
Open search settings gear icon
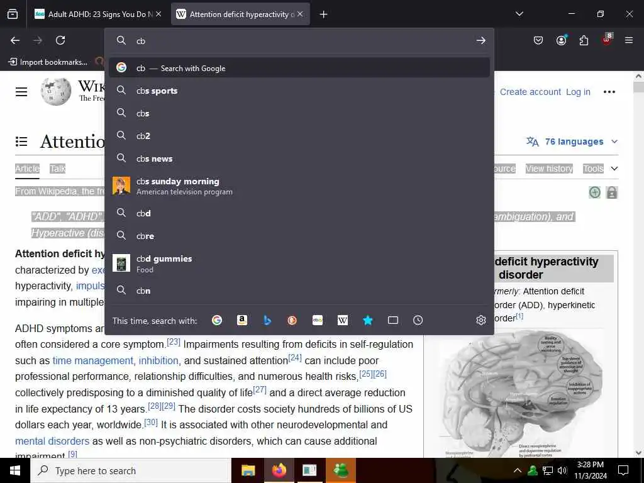tap(481, 320)
